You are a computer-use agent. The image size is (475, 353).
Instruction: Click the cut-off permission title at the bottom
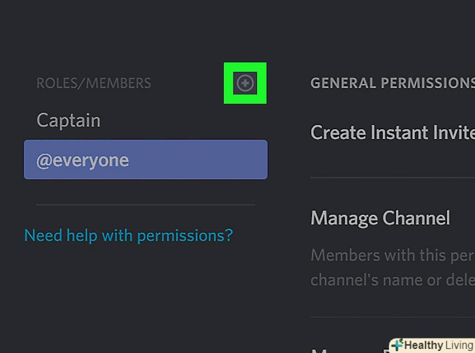pyautogui.click(x=346, y=350)
